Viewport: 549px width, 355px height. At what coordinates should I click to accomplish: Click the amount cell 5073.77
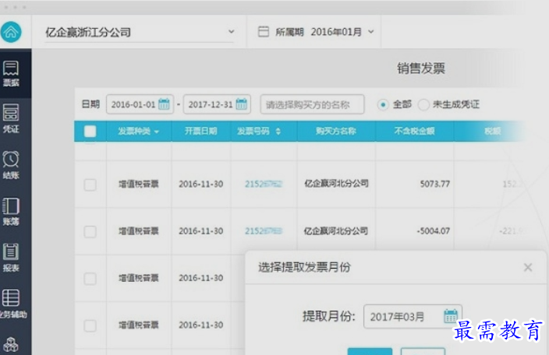pos(435,184)
